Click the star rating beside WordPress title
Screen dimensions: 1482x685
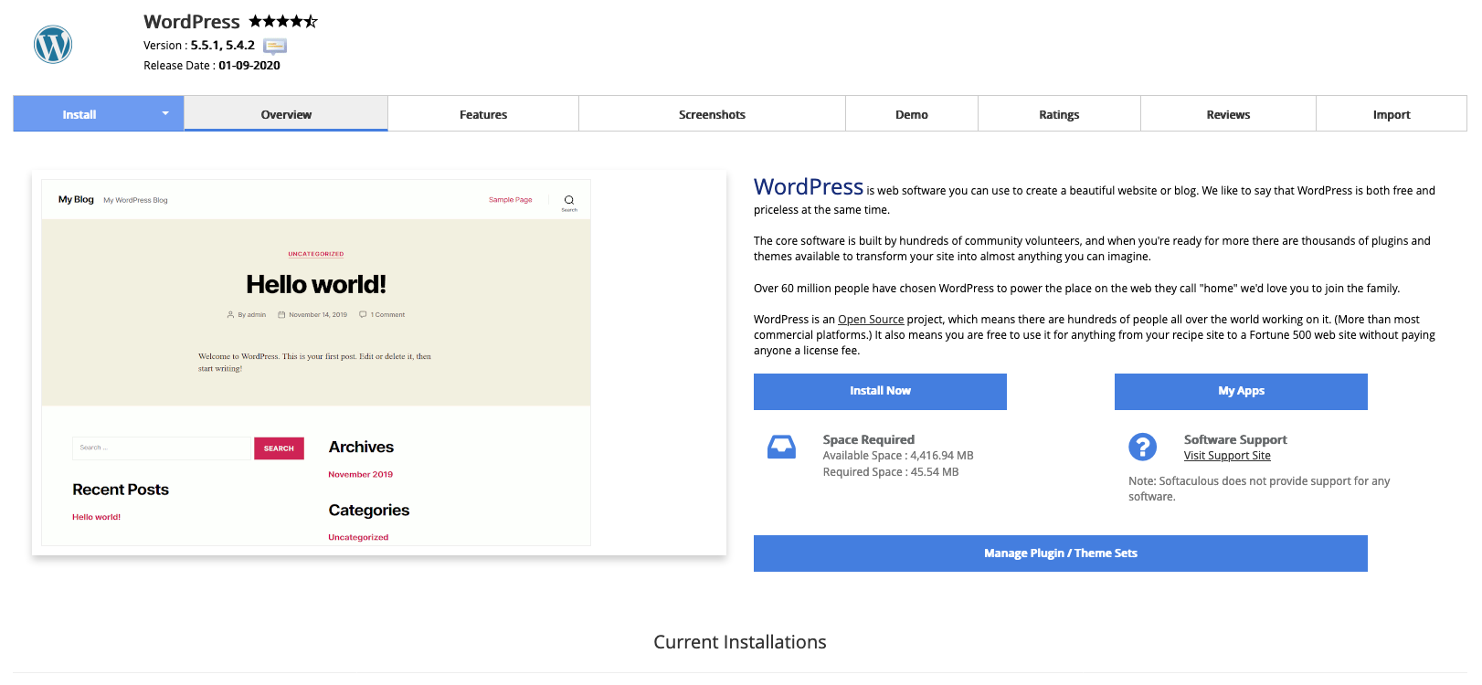283,21
